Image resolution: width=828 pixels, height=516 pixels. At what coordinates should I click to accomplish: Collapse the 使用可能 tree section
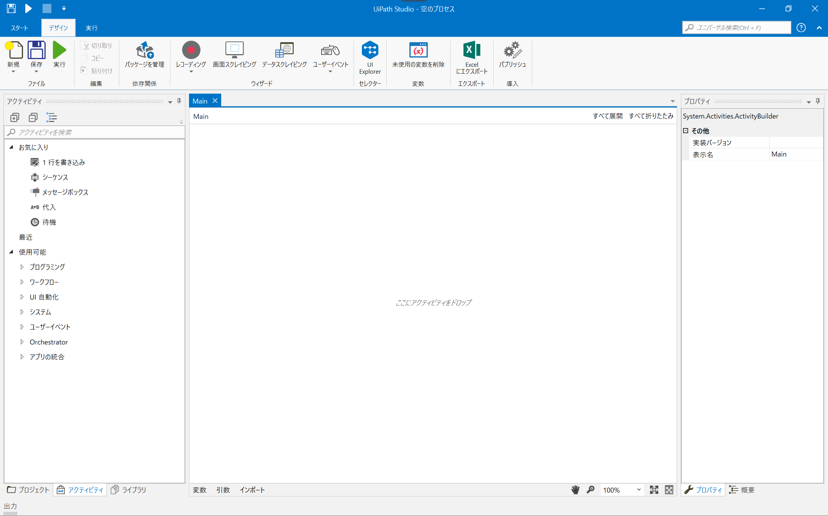[x=11, y=252]
